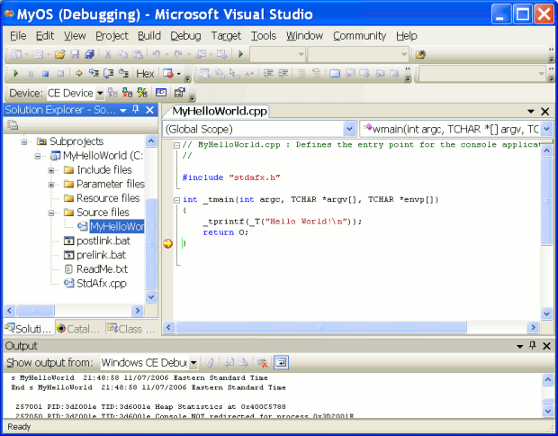Open the File menu
The image size is (558, 436).
pos(18,36)
